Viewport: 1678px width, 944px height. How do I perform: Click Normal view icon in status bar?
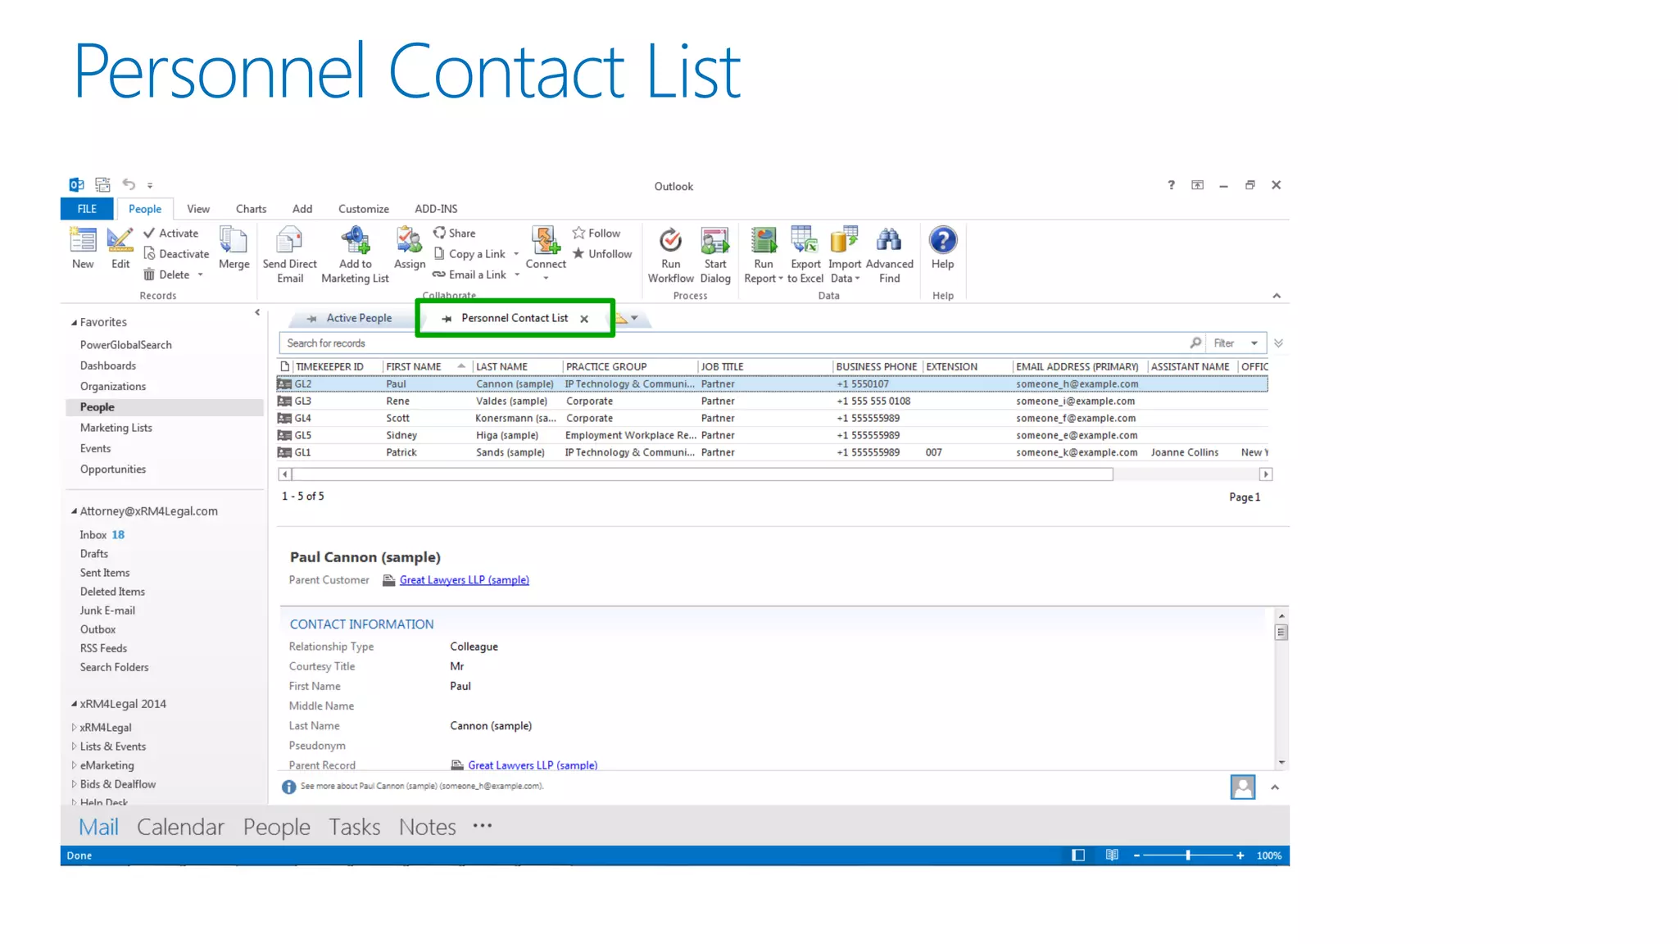point(1078,855)
